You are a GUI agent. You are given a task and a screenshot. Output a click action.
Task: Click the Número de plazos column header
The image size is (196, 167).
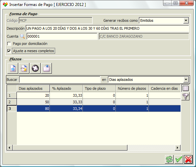132,88
